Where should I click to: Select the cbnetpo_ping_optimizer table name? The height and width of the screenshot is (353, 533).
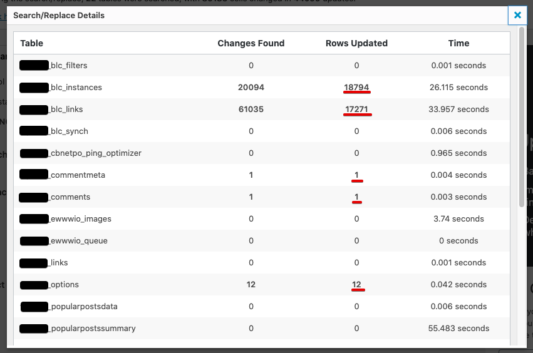[x=95, y=153]
